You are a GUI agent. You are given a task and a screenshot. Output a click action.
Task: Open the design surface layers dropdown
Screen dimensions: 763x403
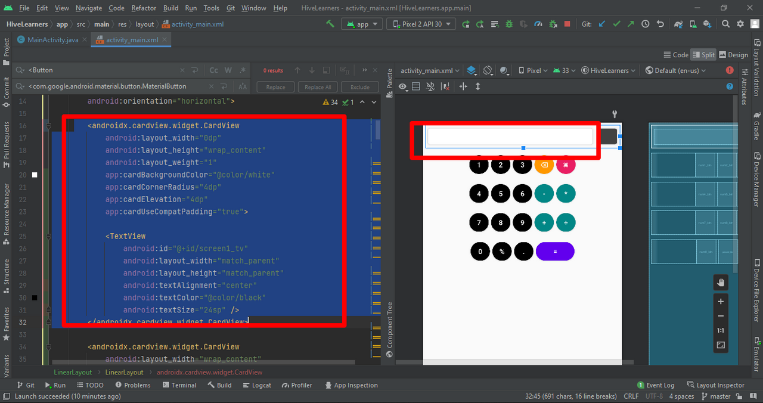(x=472, y=70)
